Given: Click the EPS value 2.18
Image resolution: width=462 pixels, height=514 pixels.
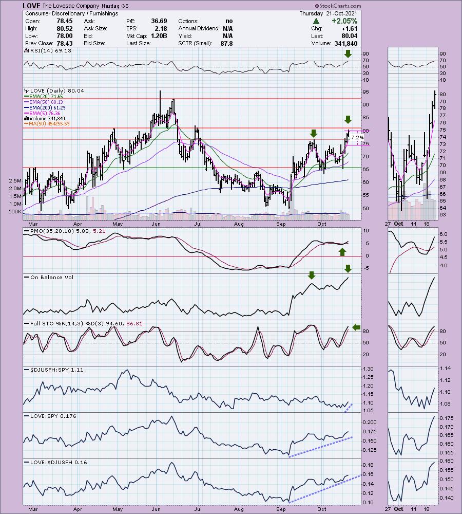Looking at the screenshot, I should pyautogui.click(x=161, y=28).
